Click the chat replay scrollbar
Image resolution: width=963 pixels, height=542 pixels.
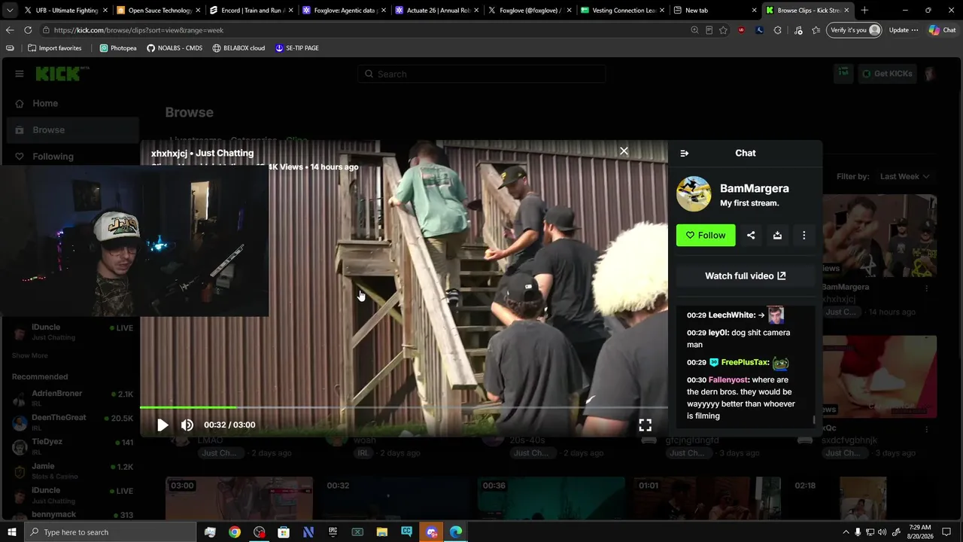[813, 419]
